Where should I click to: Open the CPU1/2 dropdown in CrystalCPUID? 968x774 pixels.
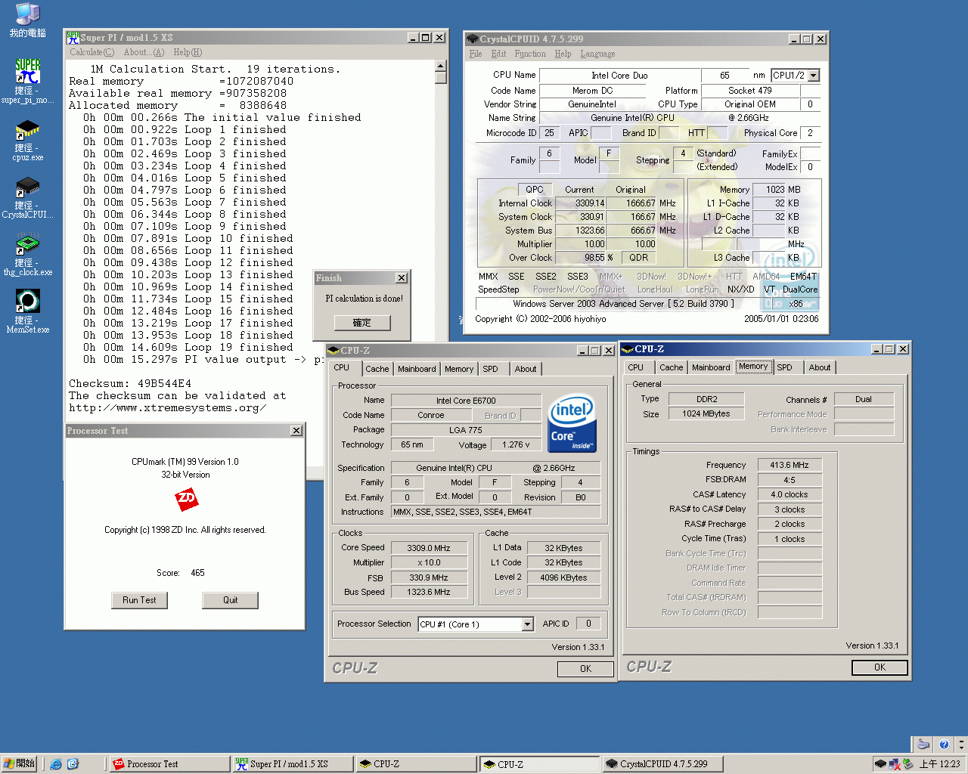tap(814, 76)
